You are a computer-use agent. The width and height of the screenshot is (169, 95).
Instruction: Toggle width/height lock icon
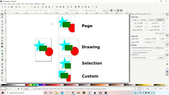tap(86, 11)
